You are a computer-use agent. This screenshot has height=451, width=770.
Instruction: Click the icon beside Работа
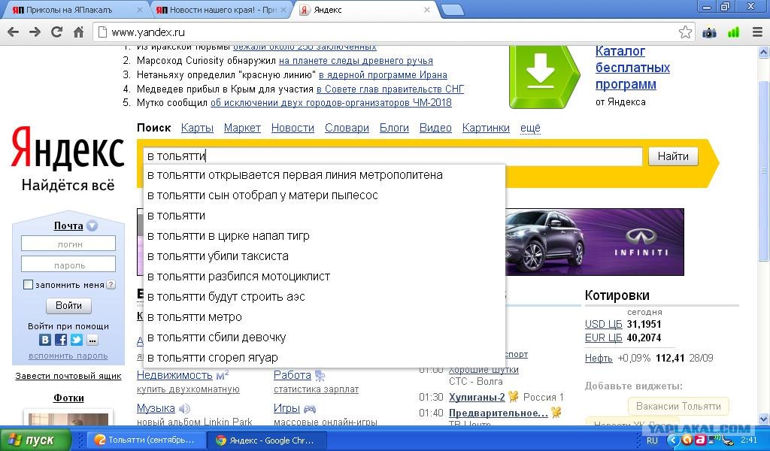click(320, 375)
